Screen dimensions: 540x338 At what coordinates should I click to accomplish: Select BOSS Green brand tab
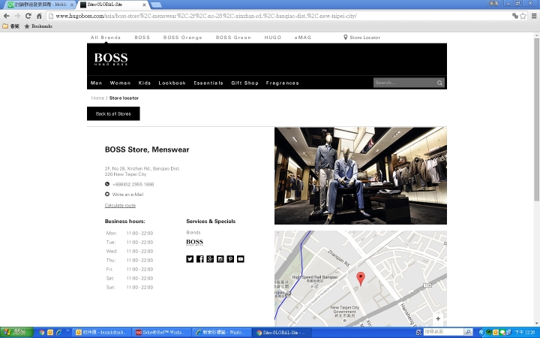[233, 38]
